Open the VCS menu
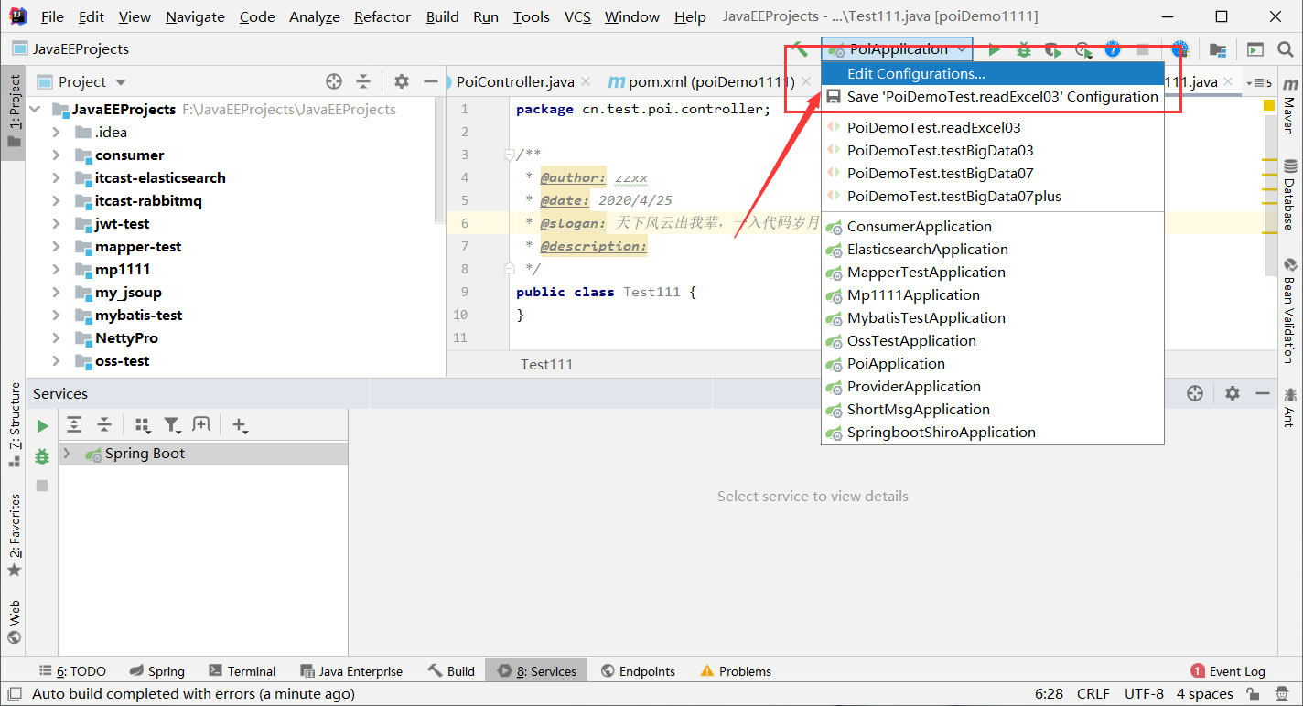This screenshot has height=706, width=1303. coord(577,16)
